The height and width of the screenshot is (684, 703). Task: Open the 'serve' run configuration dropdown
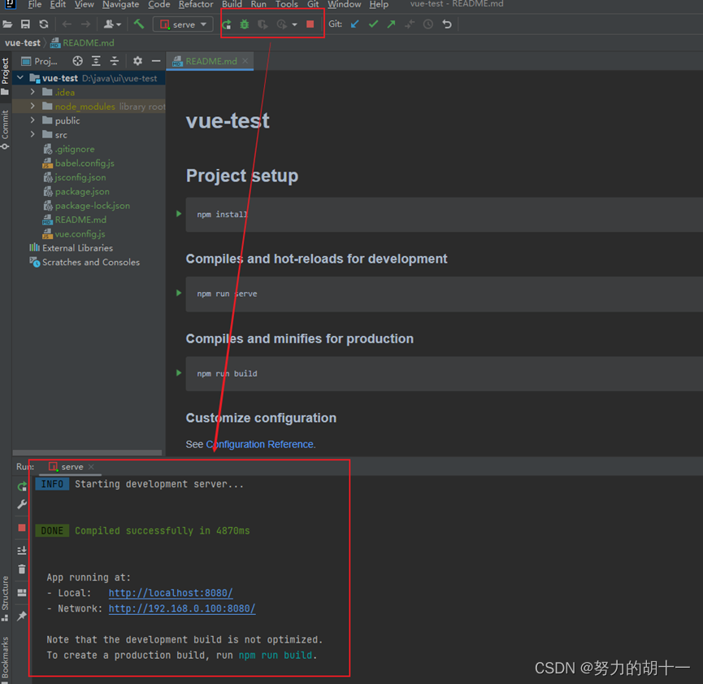[183, 24]
